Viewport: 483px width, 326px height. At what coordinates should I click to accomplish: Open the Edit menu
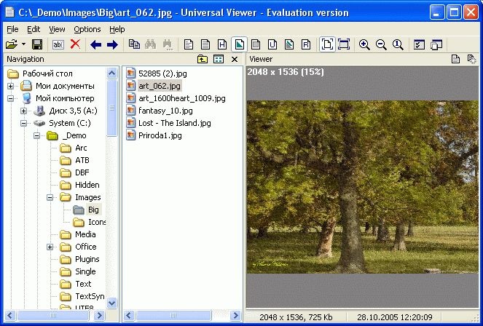[34, 29]
